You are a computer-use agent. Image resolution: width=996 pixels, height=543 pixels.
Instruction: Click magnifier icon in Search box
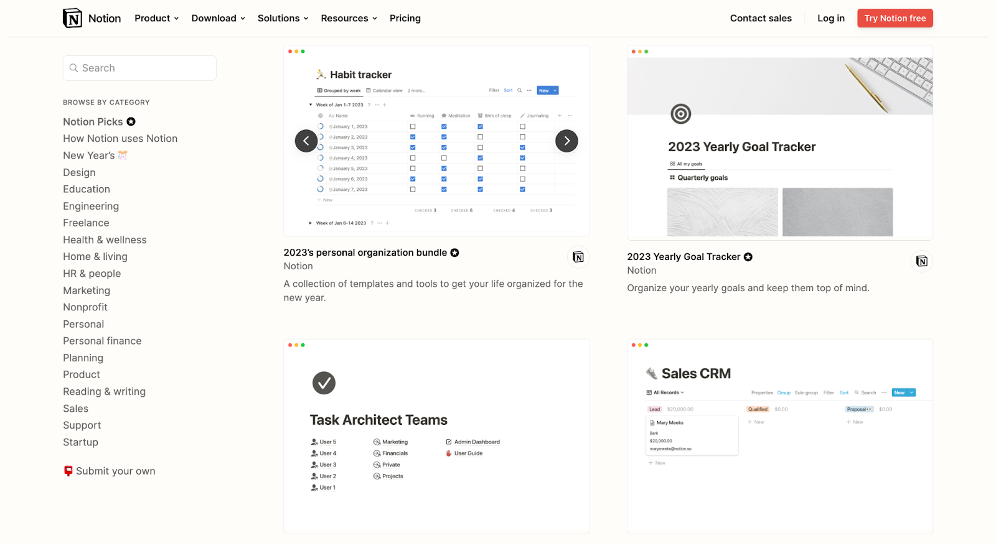pyautogui.click(x=73, y=68)
